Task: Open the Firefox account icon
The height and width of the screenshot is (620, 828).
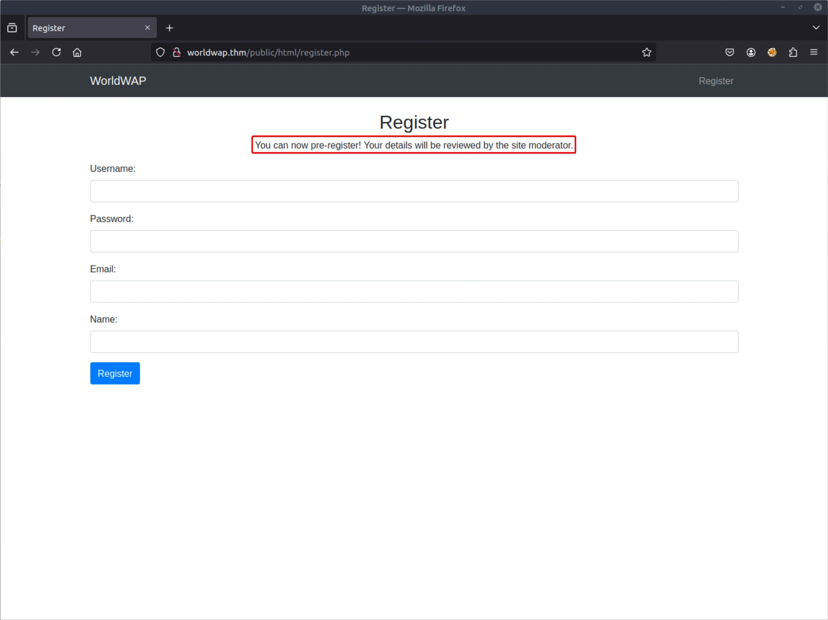Action: point(750,52)
